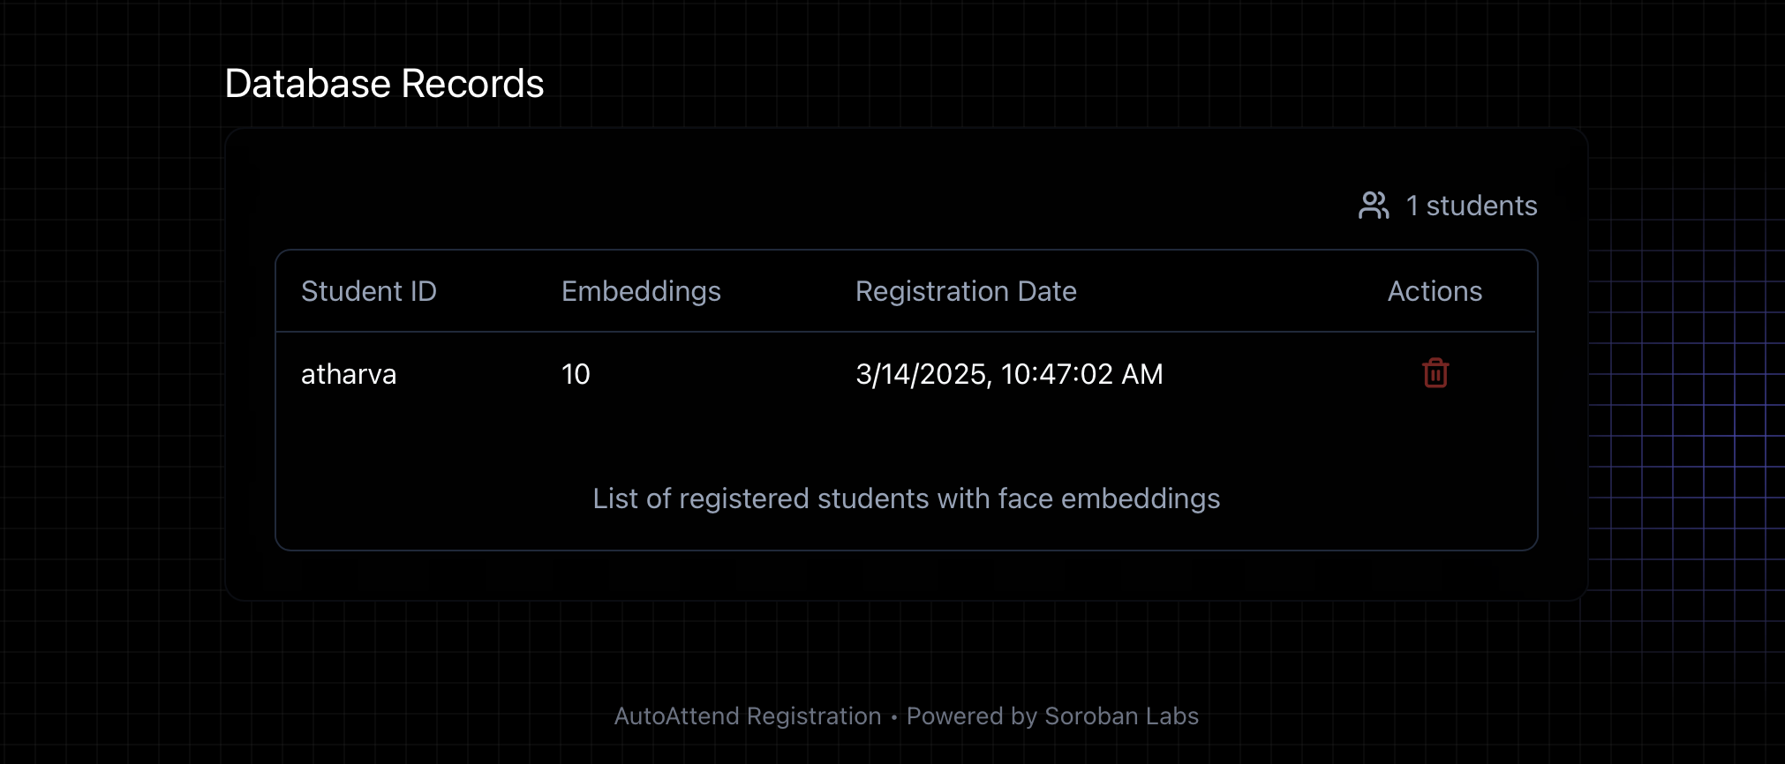Click the users icon beside student count
The height and width of the screenshot is (764, 1785).
tap(1374, 206)
